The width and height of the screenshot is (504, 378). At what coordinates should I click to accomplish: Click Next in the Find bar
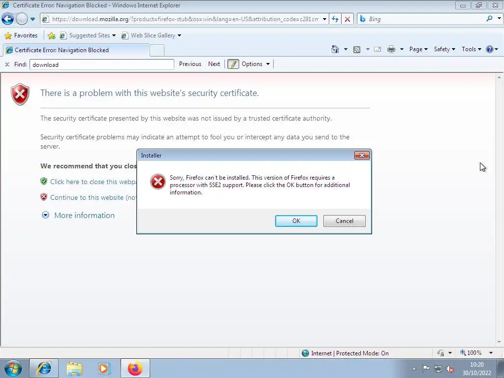(x=214, y=64)
